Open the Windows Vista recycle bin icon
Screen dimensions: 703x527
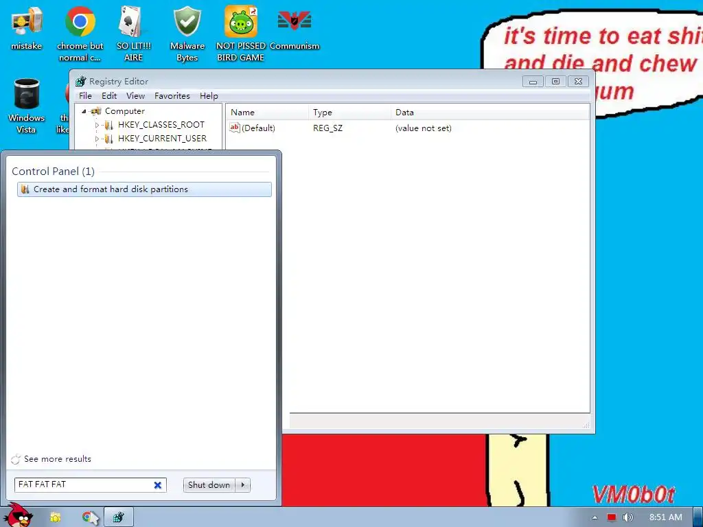(27, 106)
